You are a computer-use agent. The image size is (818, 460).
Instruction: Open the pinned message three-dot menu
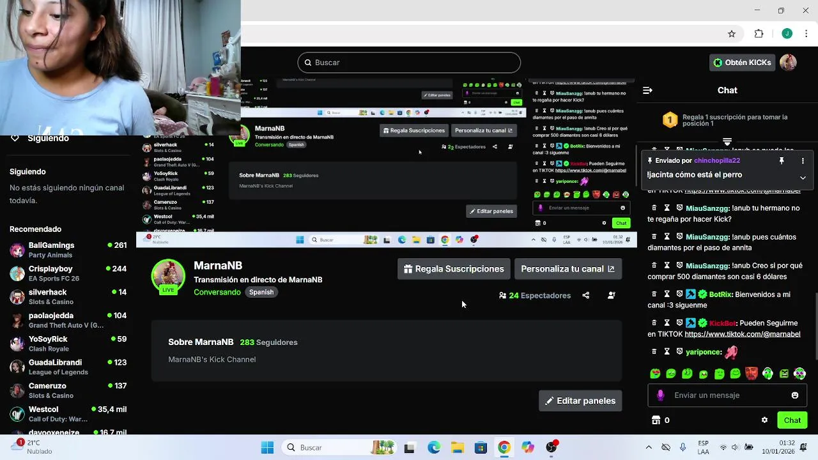tap(803, 161)
